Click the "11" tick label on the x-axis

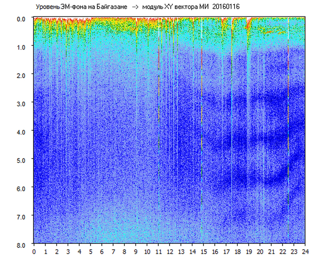[x=158, y=252]
